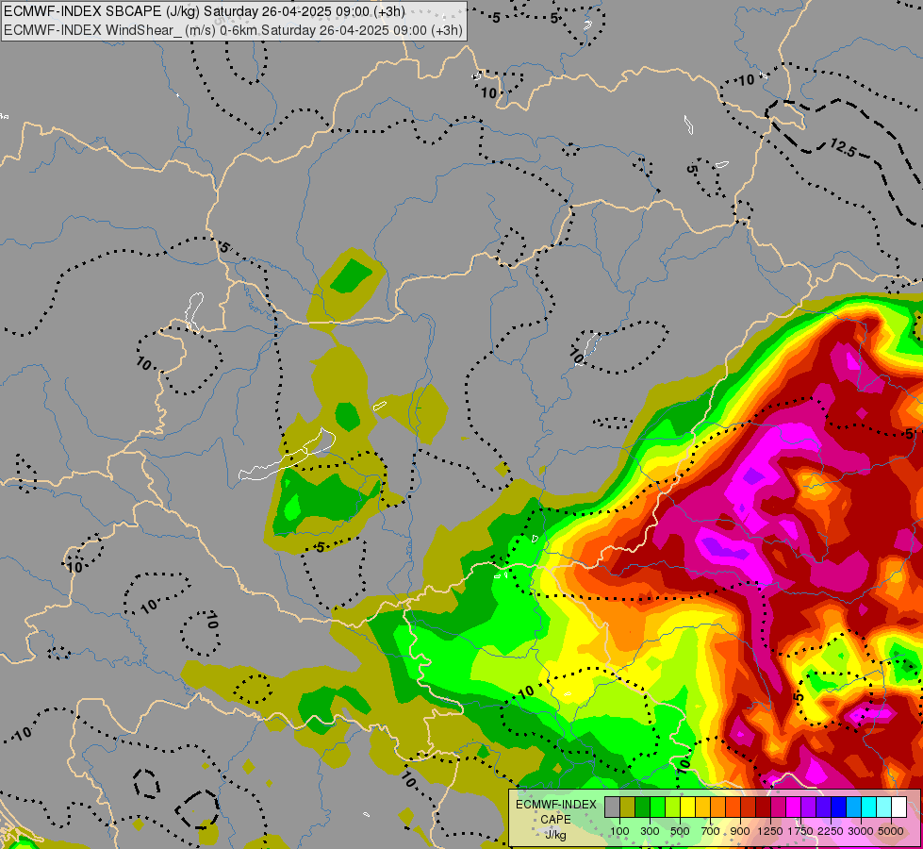Viewport: 923px width, 849px height.
Task: Click the olive swatch in the CAPE legend
Action: (x=628, y=807)
